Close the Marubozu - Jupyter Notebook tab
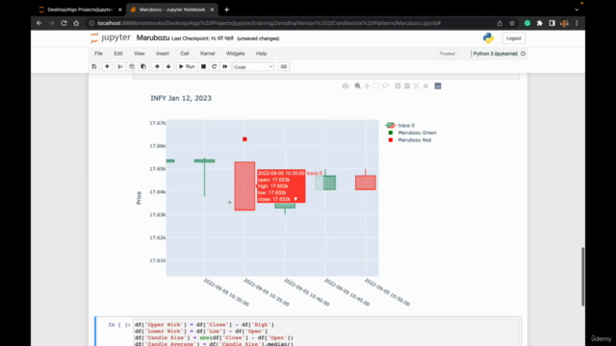The width and height of the screenshot is (616, 346). [x=212, y=10]
